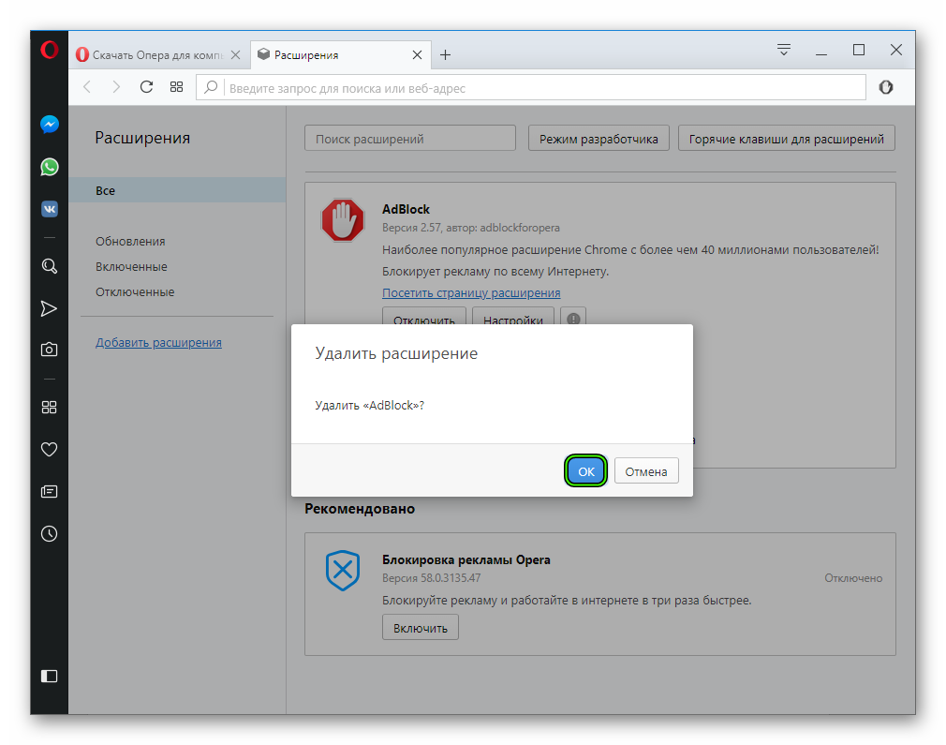The height and width of the screenshot is (745, 946).
Task: Open bookmarks heart icon
Action: click(50, 449)
